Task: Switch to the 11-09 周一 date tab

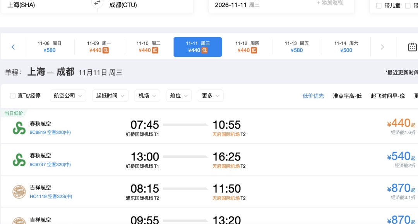Action: (x=99, y=47)
